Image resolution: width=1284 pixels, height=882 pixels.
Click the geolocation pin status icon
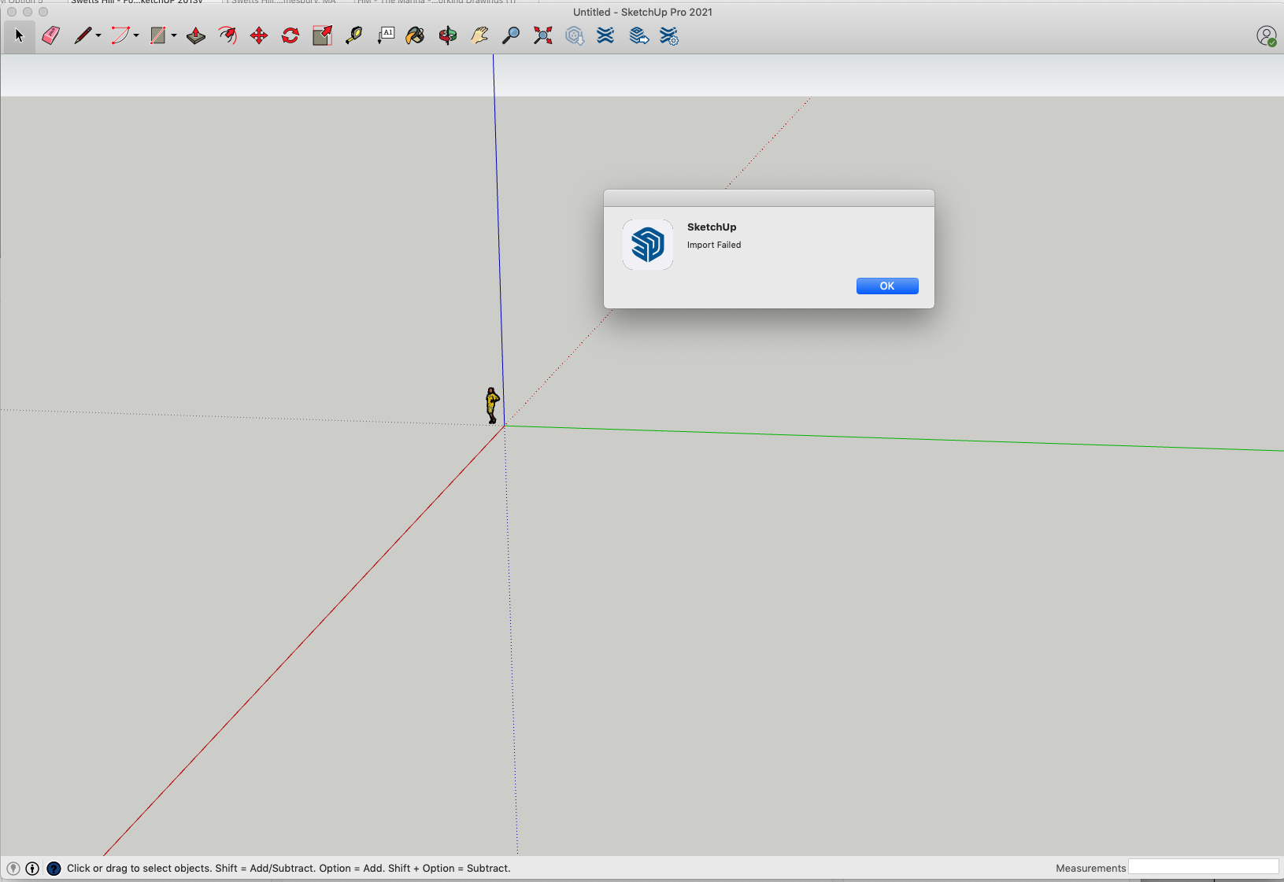[13, 869]
